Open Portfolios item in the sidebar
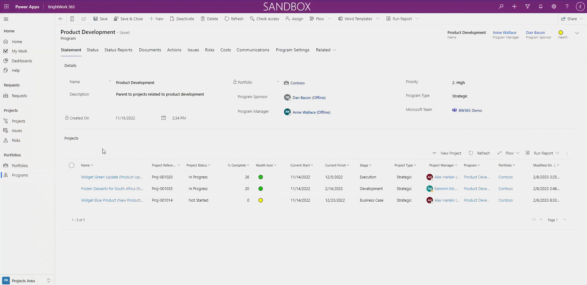 click(20, 166)
